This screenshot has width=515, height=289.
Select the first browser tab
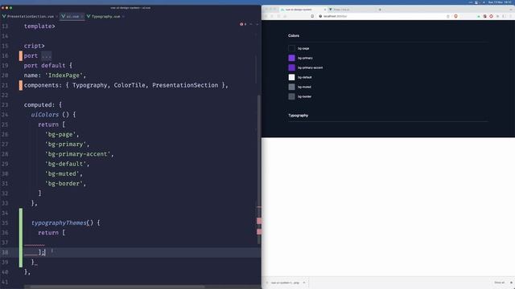point(303,10)
